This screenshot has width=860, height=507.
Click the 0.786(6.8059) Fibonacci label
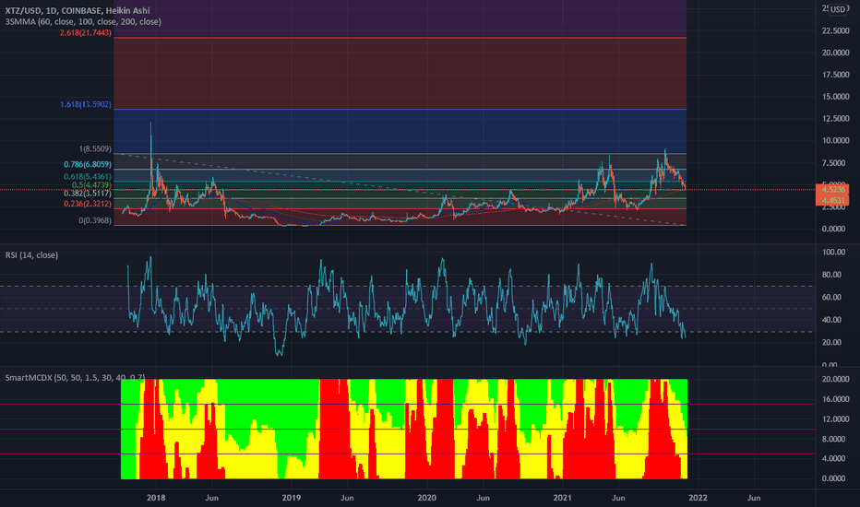pyautogui.click(x=88, y=164)
